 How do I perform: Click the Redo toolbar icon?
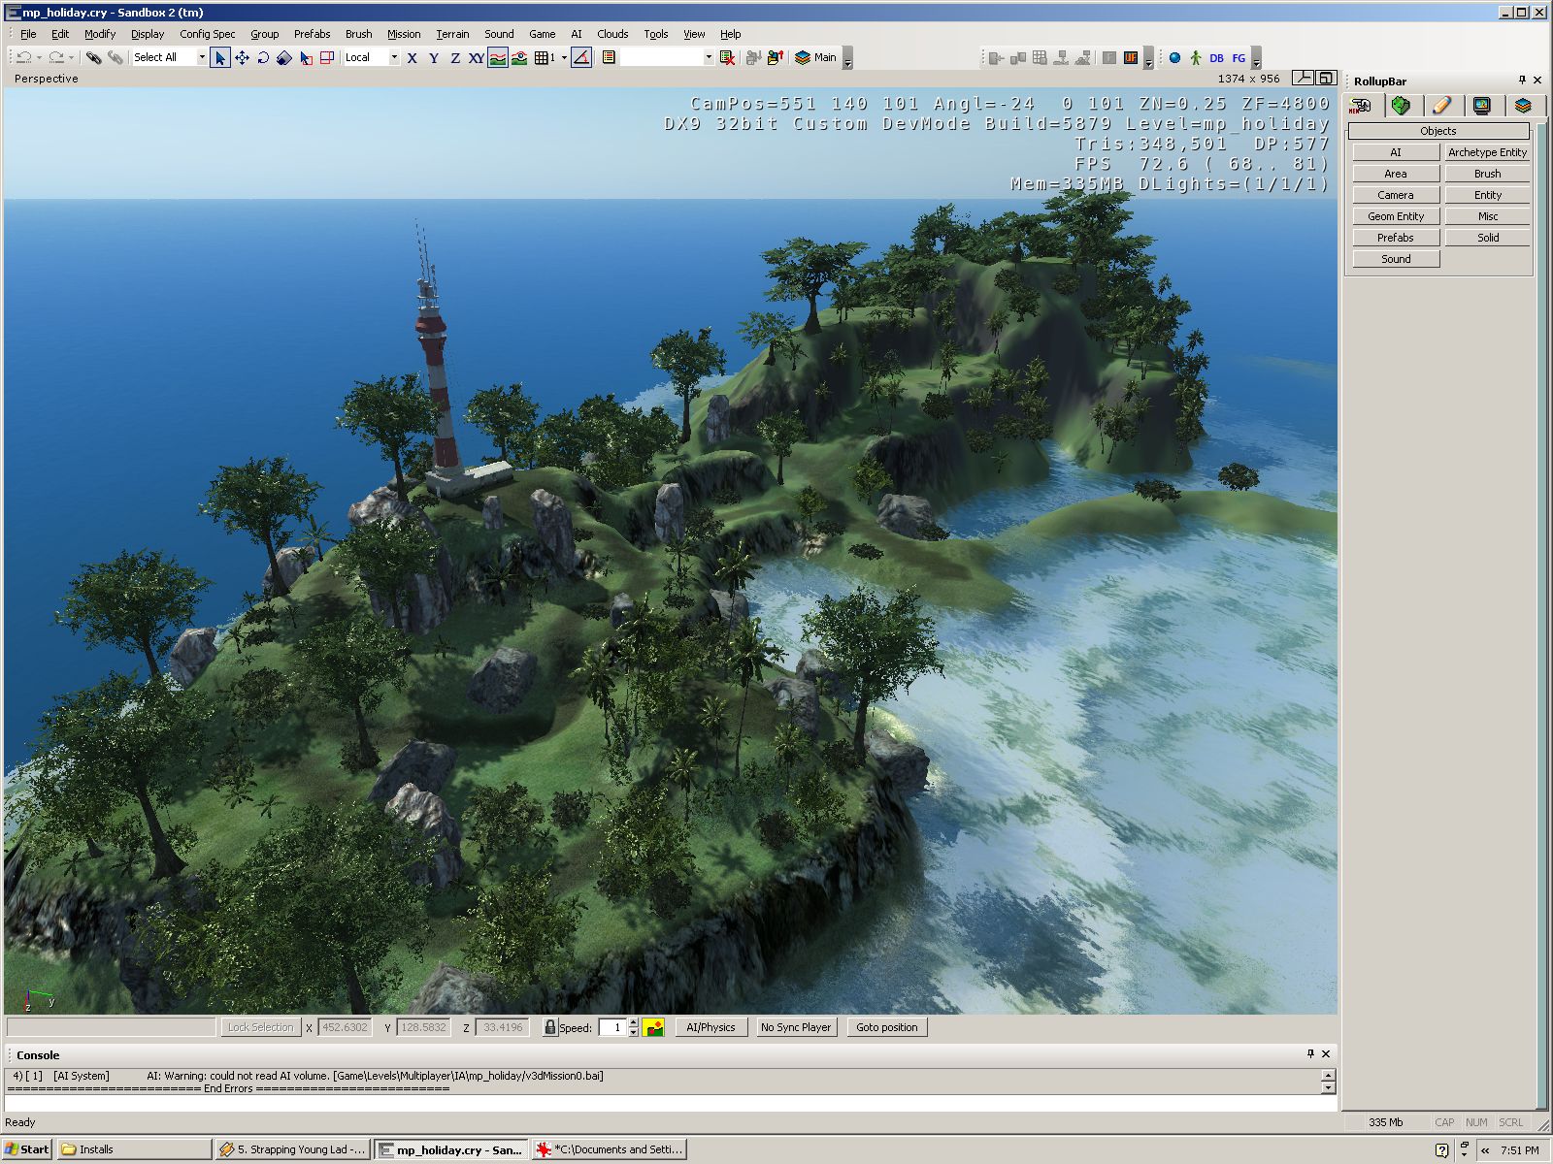click(55, 57)
